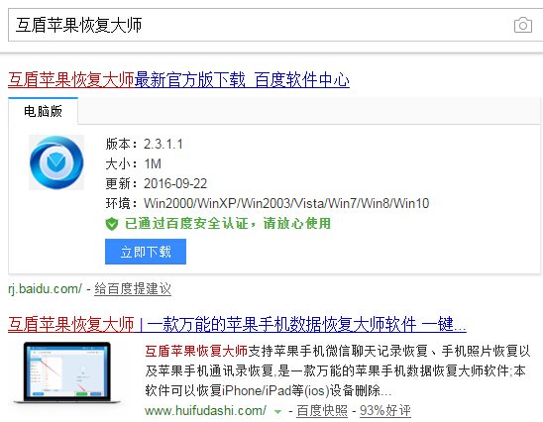Click the green security shield icon
The width and height of the screenshot is (543, 422).
[112, 224]
